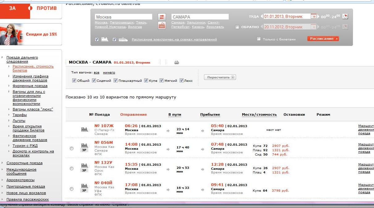Image resolution: width=374 pixels, height=208 pixels.
Task: Click the previous day arrow before departure date
Action: [262, 17]
